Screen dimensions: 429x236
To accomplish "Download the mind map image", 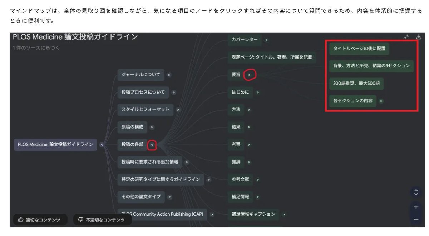I will pyautogui.click(x=419, y=37).
